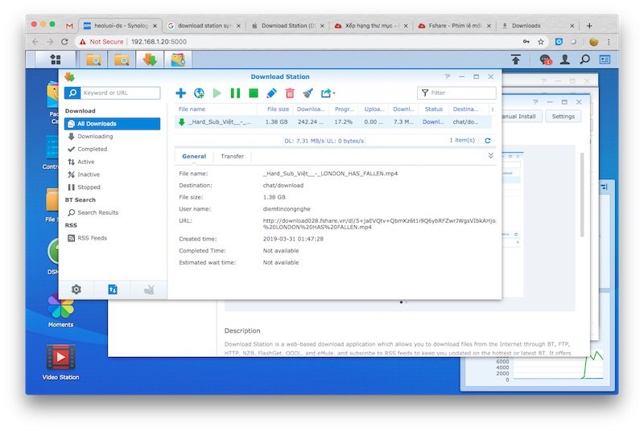
Task: Open the transfer schedule icon at bottom
Action: tap(113, 289)
